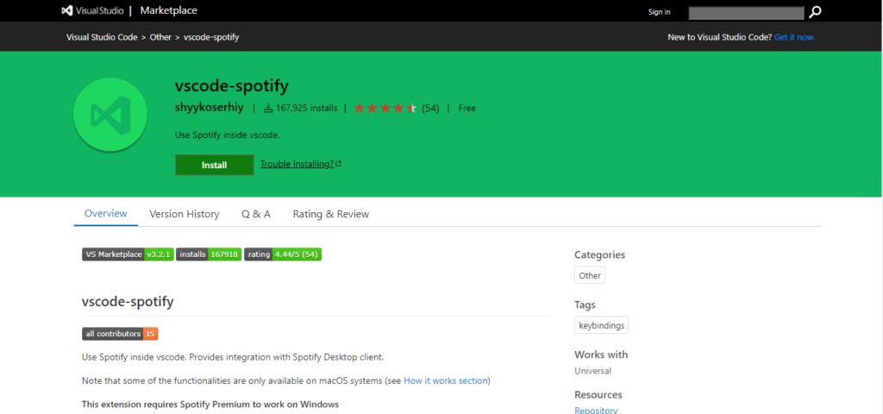Open the Q & A tab
Viewport: 883px width, 414px height.
point(256,214)
